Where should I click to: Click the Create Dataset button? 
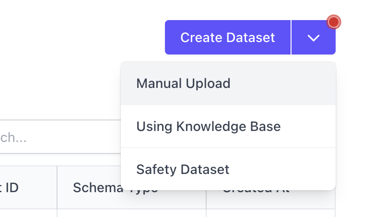coord(228,37)
